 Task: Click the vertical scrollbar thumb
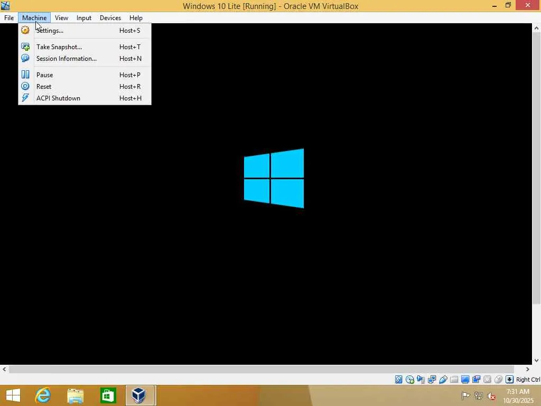[536, 169]
